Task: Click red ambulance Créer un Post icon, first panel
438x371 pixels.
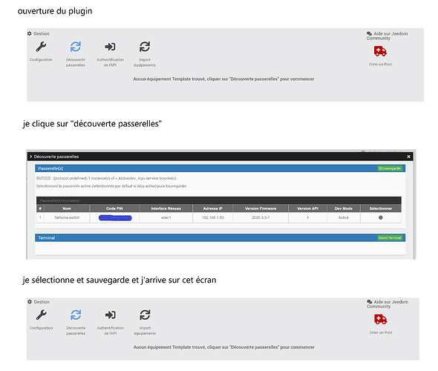Action: click(x=380, y=51)
